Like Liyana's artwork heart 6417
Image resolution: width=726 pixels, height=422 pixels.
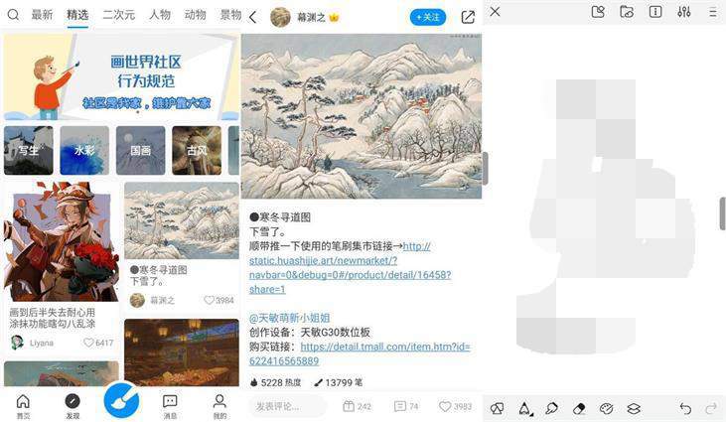[97, 343]
